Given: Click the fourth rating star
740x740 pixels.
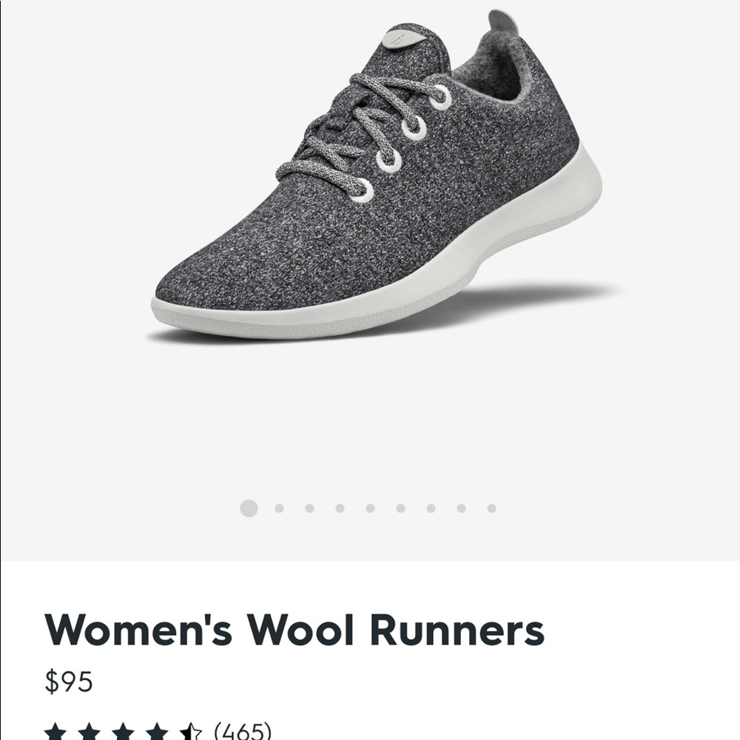Looking at the screenshot, I should coord(157,730).
